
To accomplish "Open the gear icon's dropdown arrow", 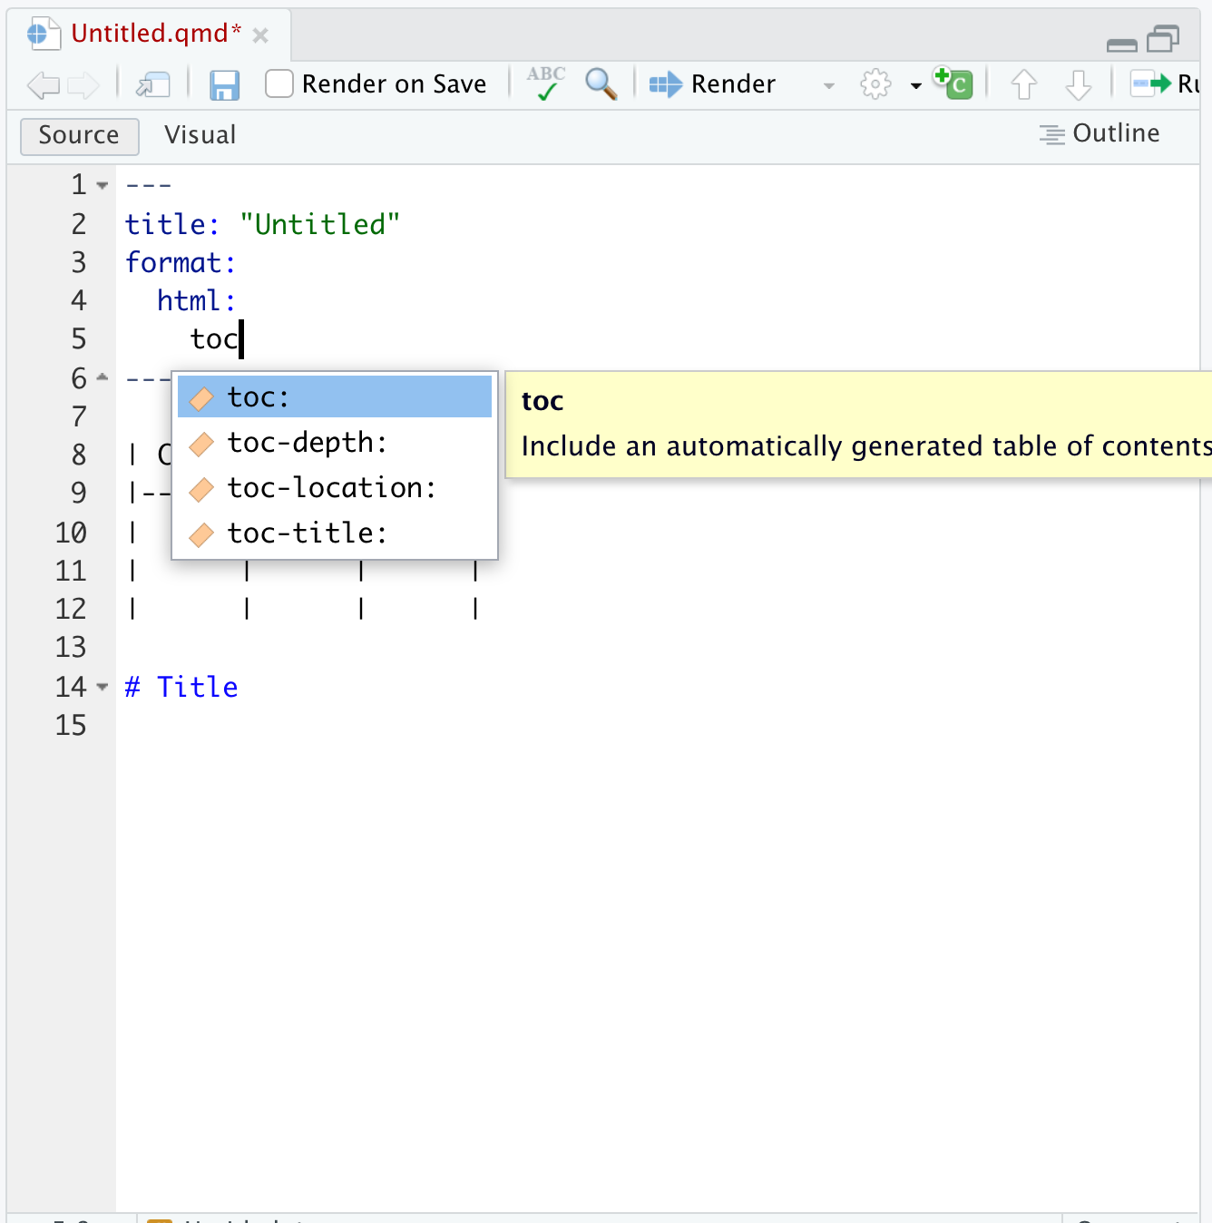I will pos(914,85).
